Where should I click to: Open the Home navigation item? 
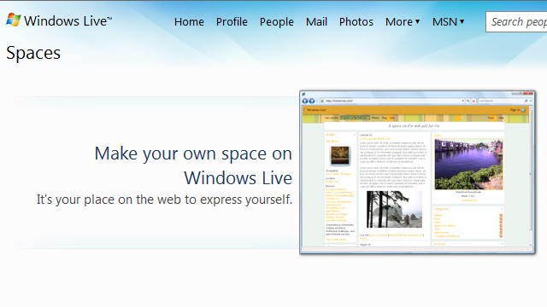(189, 22)
